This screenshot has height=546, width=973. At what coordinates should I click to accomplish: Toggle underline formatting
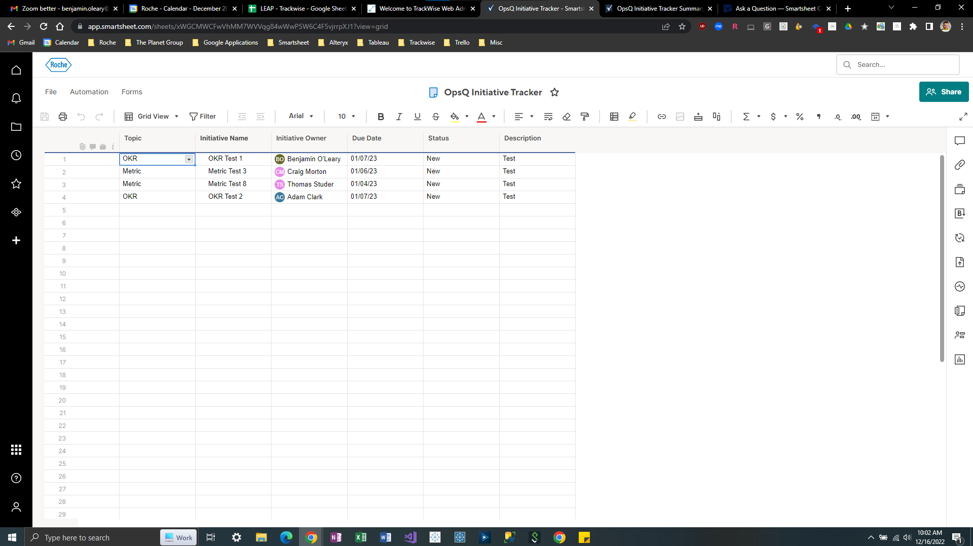click(x=417, y=117)
